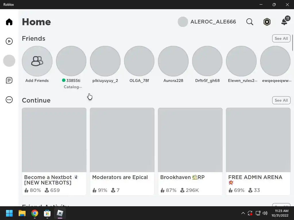The width and height of the screenshot is (294, 220).
Task: Click the Home page heading
Action: coord(36,22)
